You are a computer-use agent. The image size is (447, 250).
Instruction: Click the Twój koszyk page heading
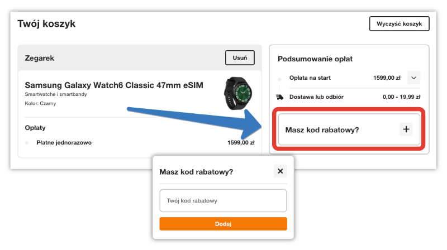point(46,24)
